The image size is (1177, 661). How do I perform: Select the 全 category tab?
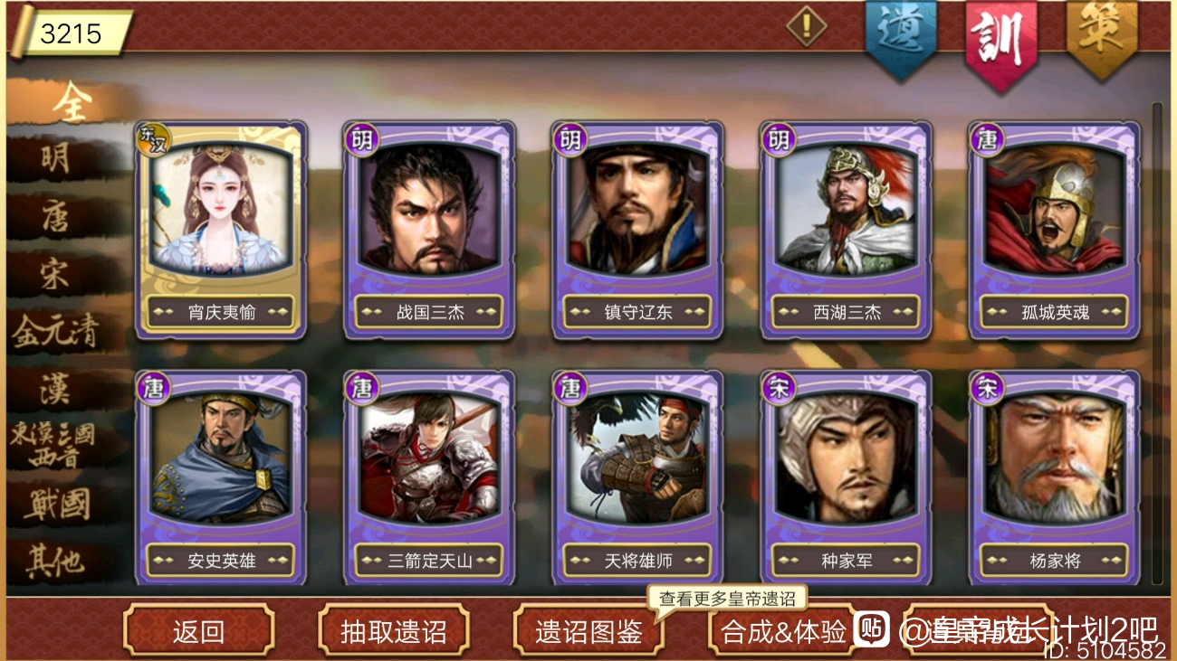pyautogui.click(x=71, y=104)
